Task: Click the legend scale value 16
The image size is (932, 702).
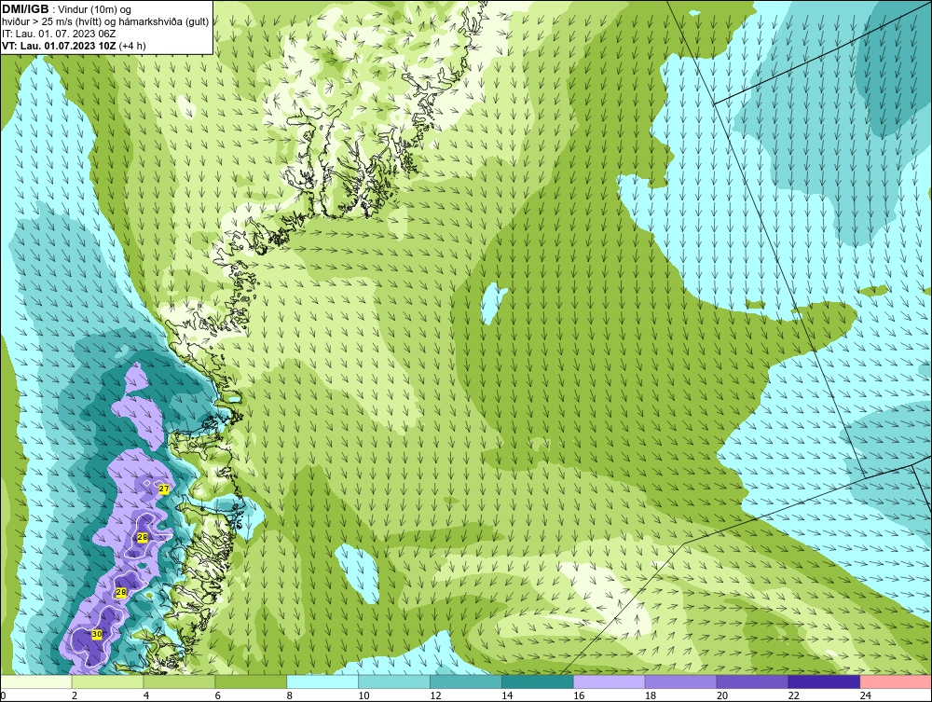Action: pos(579,695)
